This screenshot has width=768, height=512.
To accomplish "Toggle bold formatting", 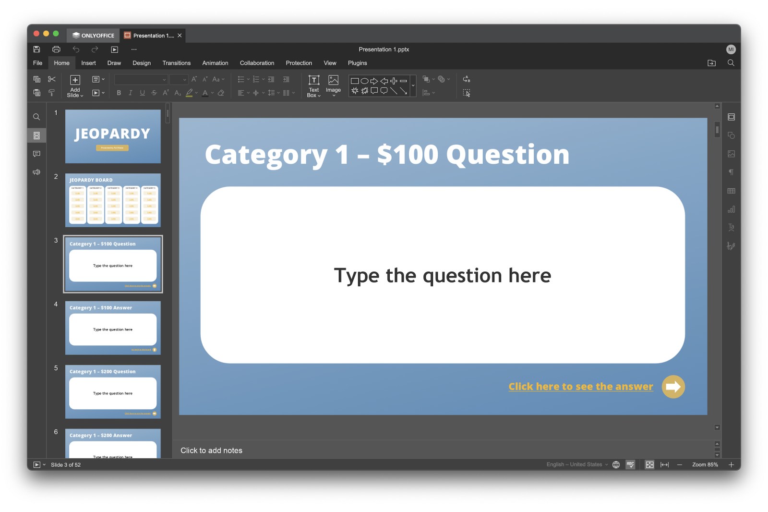I will (119, 93).
